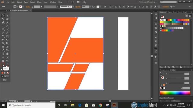Select the Pen tool
Viewport: 193px width, 108px height.
point(3,22)
